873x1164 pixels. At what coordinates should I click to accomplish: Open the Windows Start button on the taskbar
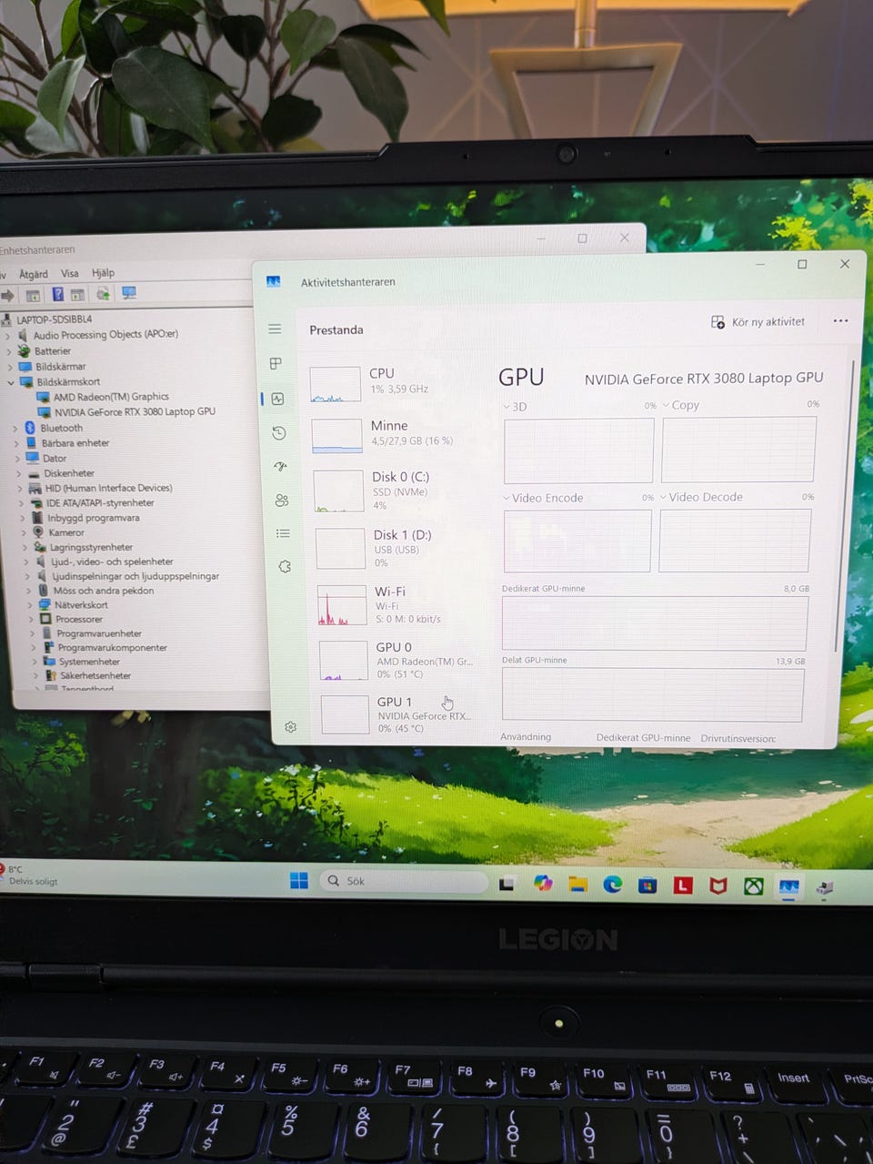click(298, 880)
